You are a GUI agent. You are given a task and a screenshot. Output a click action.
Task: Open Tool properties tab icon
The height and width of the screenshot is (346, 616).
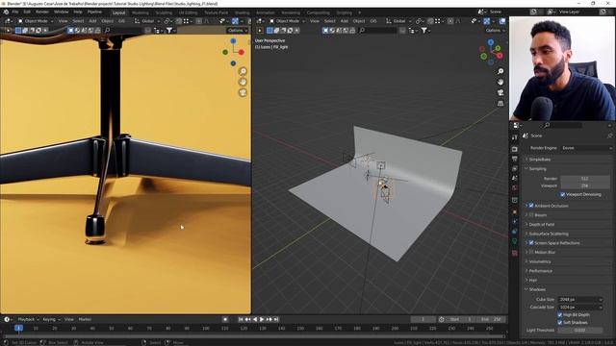click(515, 137)
